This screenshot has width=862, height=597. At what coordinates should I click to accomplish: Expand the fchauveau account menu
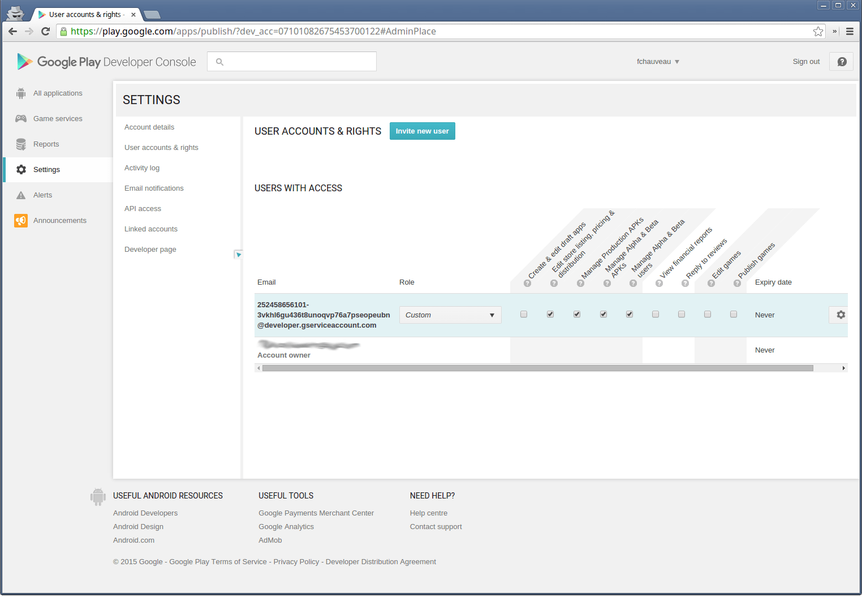[658, 62]
